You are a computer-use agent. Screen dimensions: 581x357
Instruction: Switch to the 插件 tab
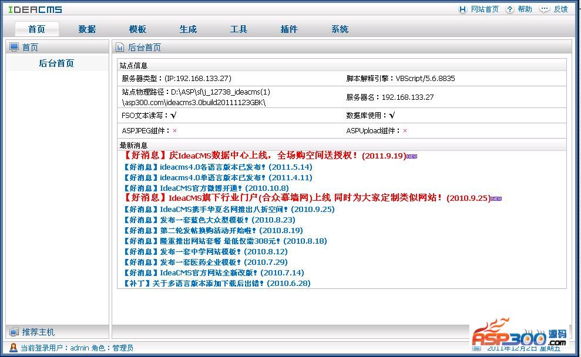(x=289, y=29)
